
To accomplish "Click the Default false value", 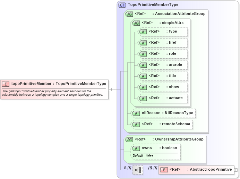I will [x=149, y=155].
